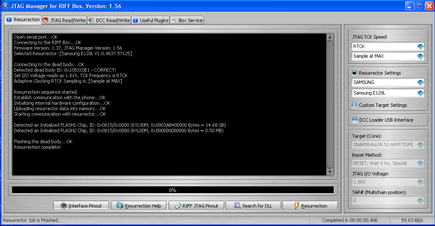Click the JTAG Read/Write tab icon

pos(46,20)
